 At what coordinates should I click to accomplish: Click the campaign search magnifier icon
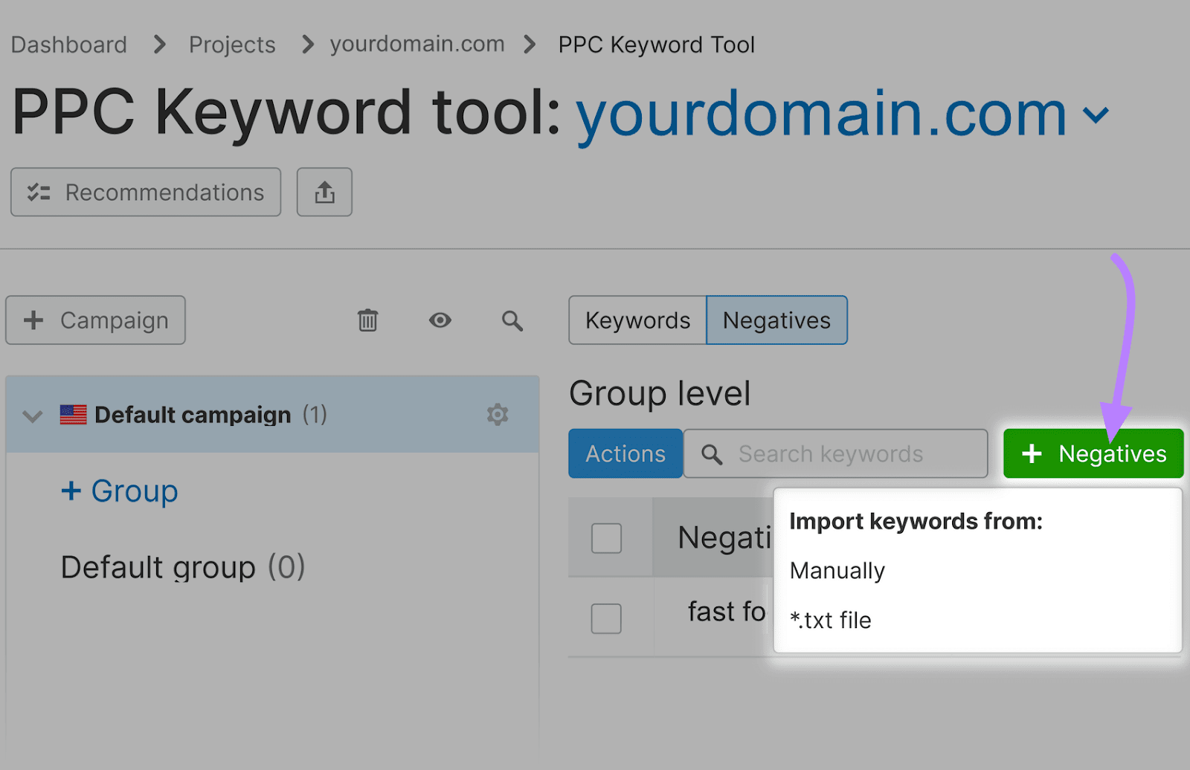pos(512,320)
